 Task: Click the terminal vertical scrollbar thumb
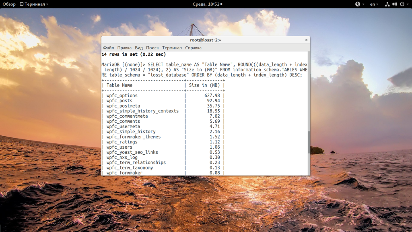tap(309, 142)
